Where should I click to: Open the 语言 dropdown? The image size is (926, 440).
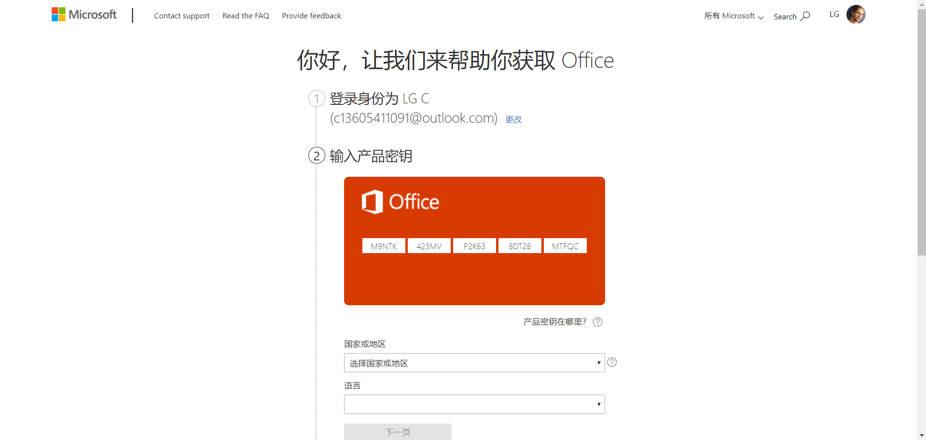click(x=473, y=404)
